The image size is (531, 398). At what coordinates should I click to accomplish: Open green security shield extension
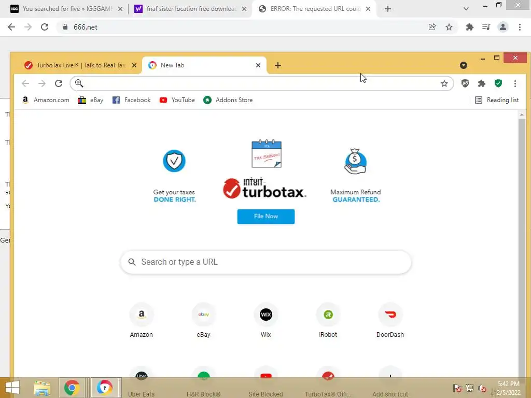coord(498,83)
